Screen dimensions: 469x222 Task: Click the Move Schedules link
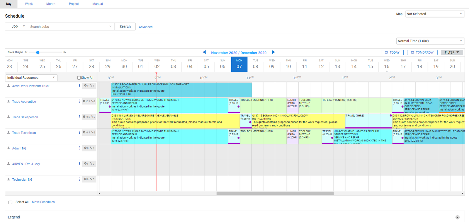(43, 202)
